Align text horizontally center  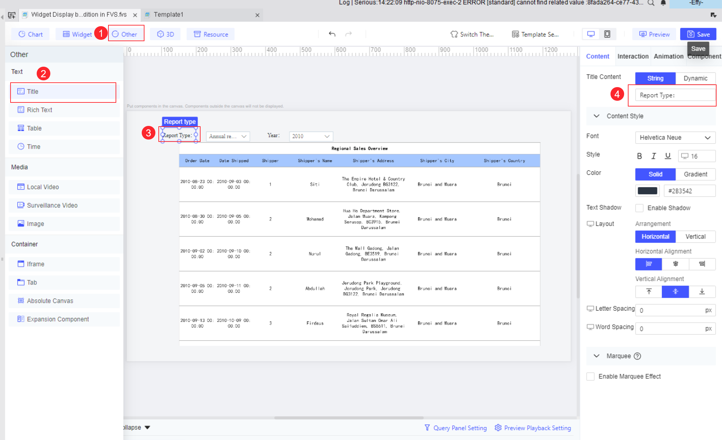coord(675,264)
